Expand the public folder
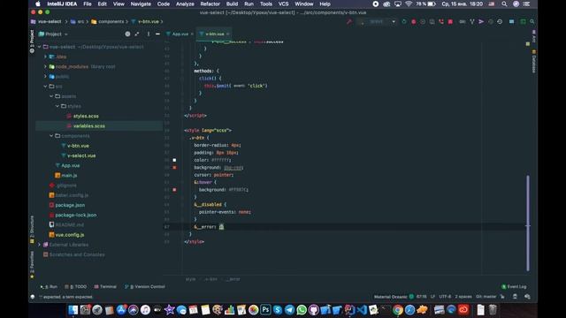This screenshot has height=318, width=566. (x=45, y=77)
